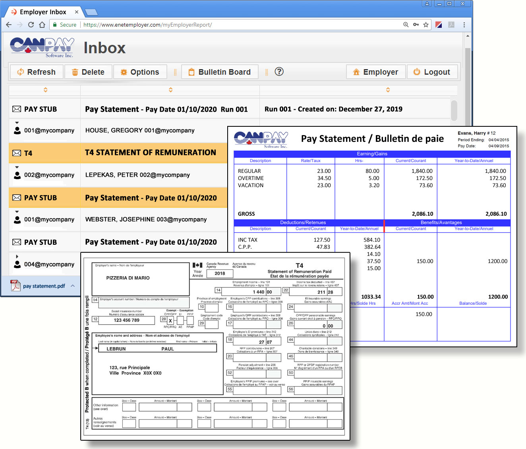Expand the 004@mycompany row arrow

(17, 257)
